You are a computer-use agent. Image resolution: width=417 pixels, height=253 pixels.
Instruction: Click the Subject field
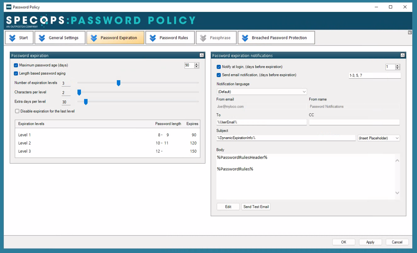(x=286, y=138)
